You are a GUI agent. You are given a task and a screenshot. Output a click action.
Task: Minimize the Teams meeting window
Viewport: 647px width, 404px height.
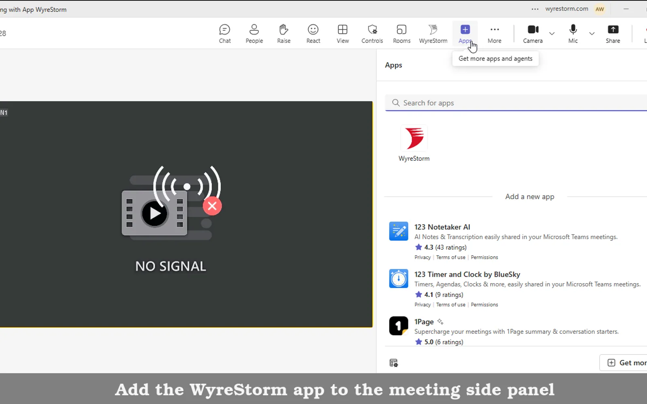tap(626, 9)
